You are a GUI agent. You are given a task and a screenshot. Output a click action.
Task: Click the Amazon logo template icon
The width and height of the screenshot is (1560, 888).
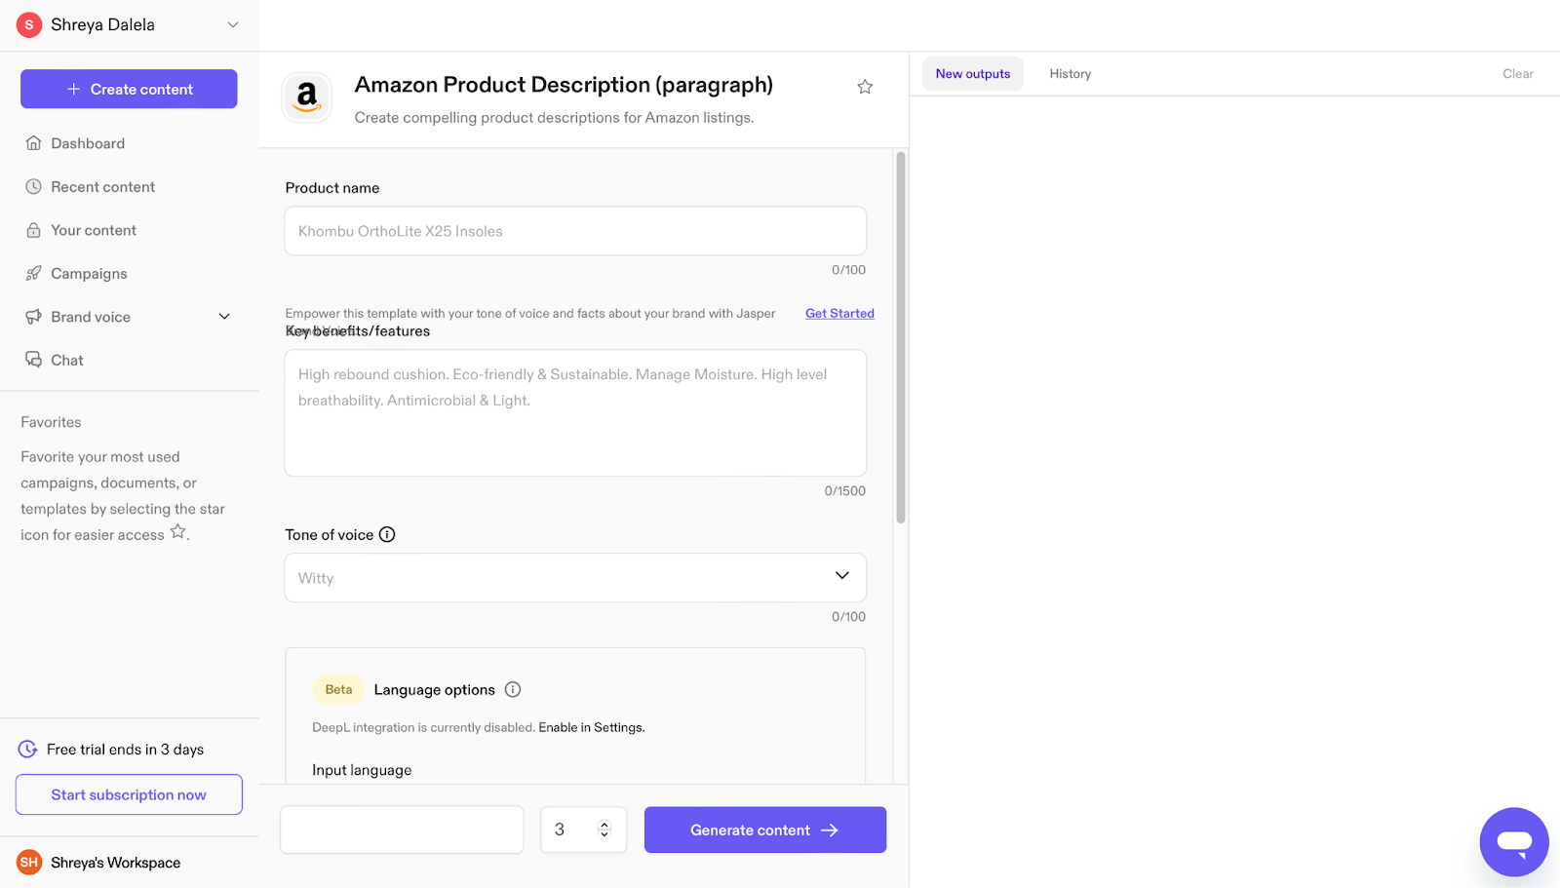tap(307, 97)
